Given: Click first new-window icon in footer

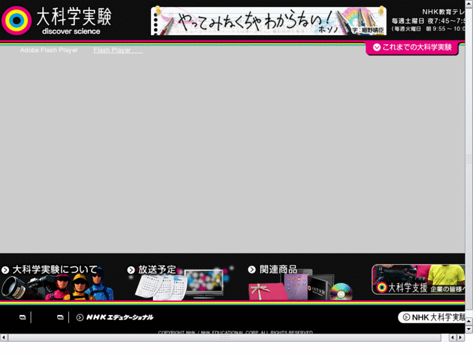Looking at the screenshot, I should 23,317.
